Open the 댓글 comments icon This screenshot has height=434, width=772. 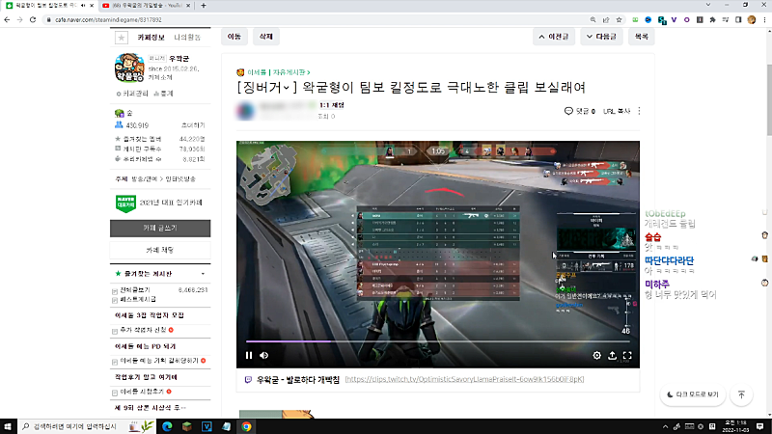click(x=568, y=111)
